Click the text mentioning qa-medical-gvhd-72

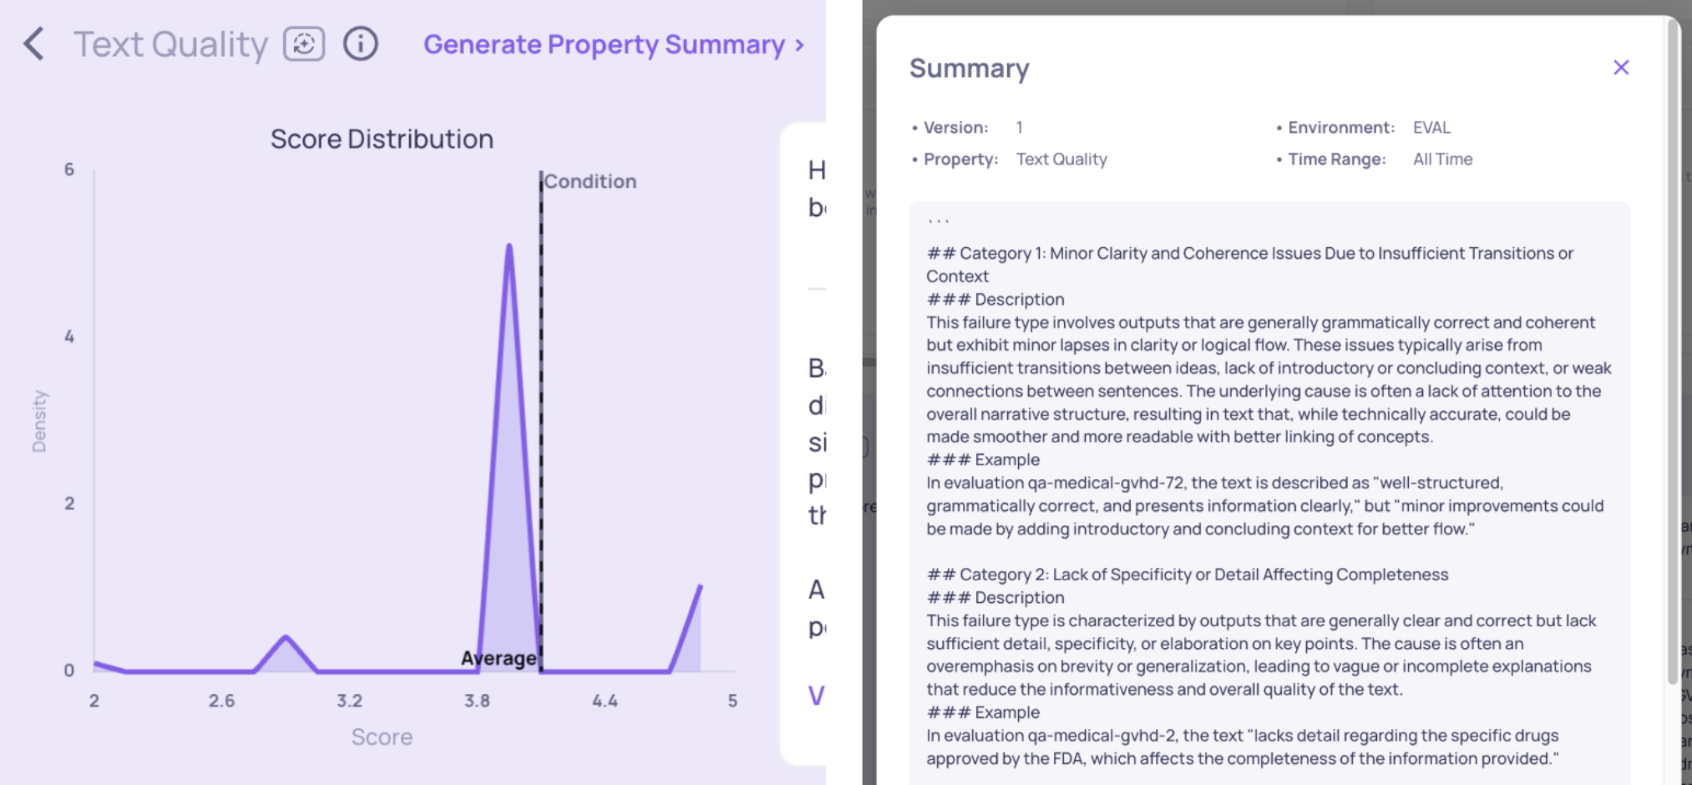(x=1264, y=506)
